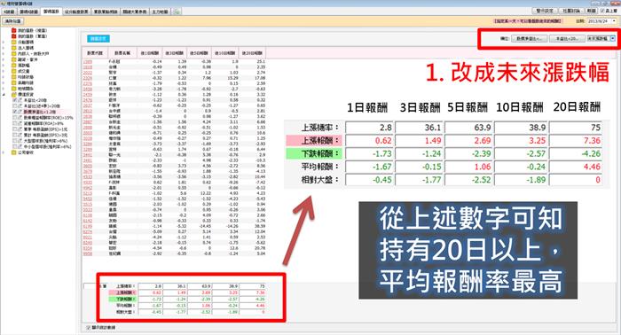621x335 pixels.
Task: Click the 7.36 field in the bottom stats panel
Action: click(x=253, y=292)
